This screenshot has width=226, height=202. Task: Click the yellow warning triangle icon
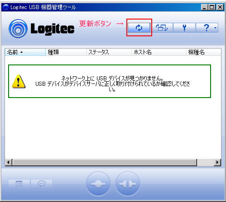pos(19,81)
